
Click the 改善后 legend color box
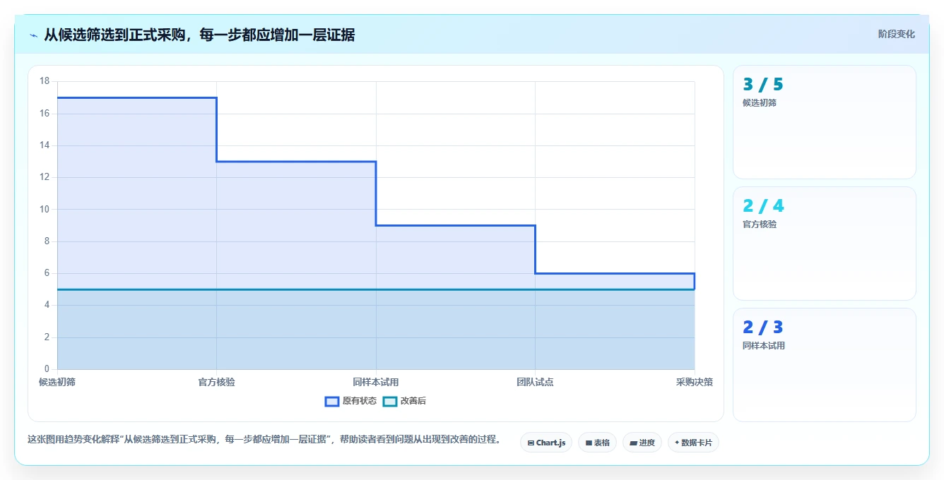pos(390,401)
